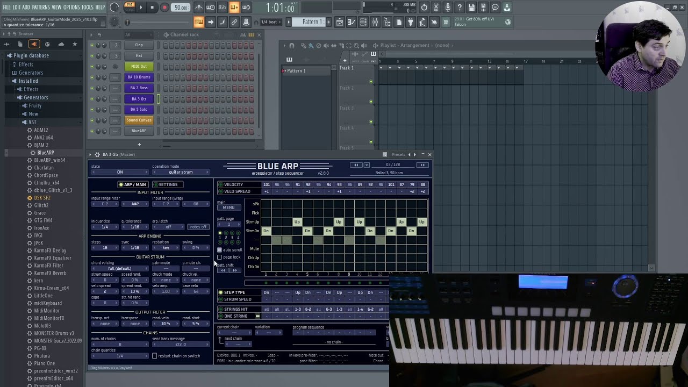The width and height of the screenshot is (688, 387).
Task: Select BlueARP in the browser plugin list
Action: click(46, 153)
